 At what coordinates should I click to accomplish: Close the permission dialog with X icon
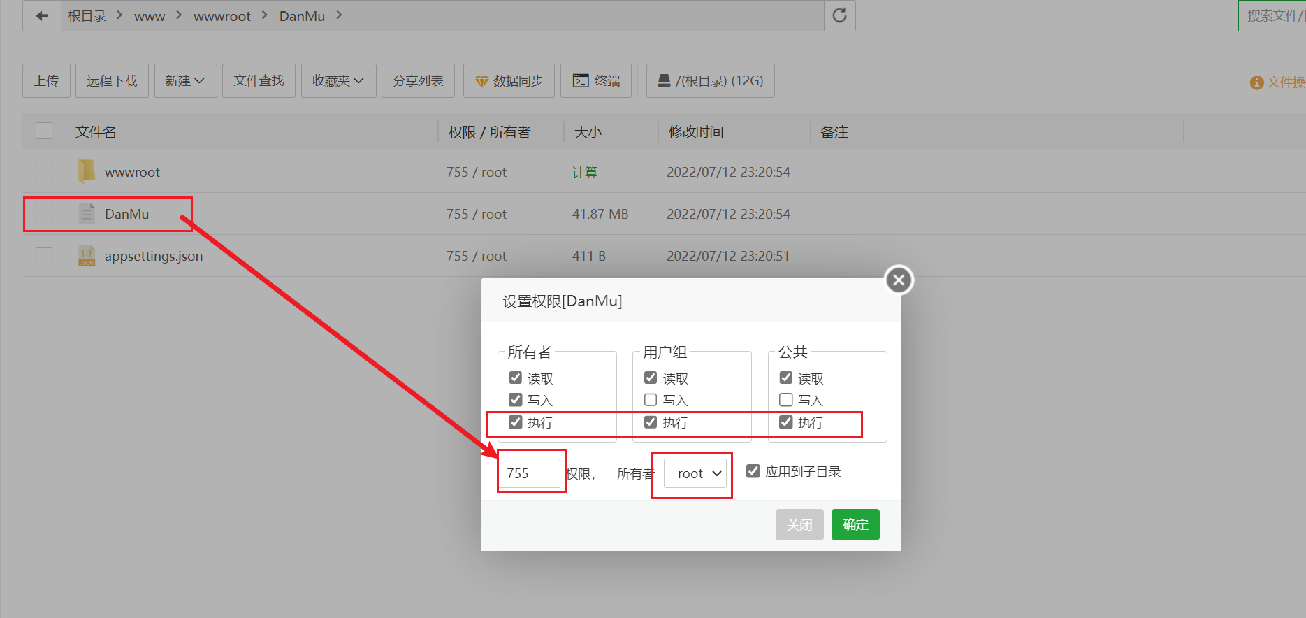click(x=899, y=280)
